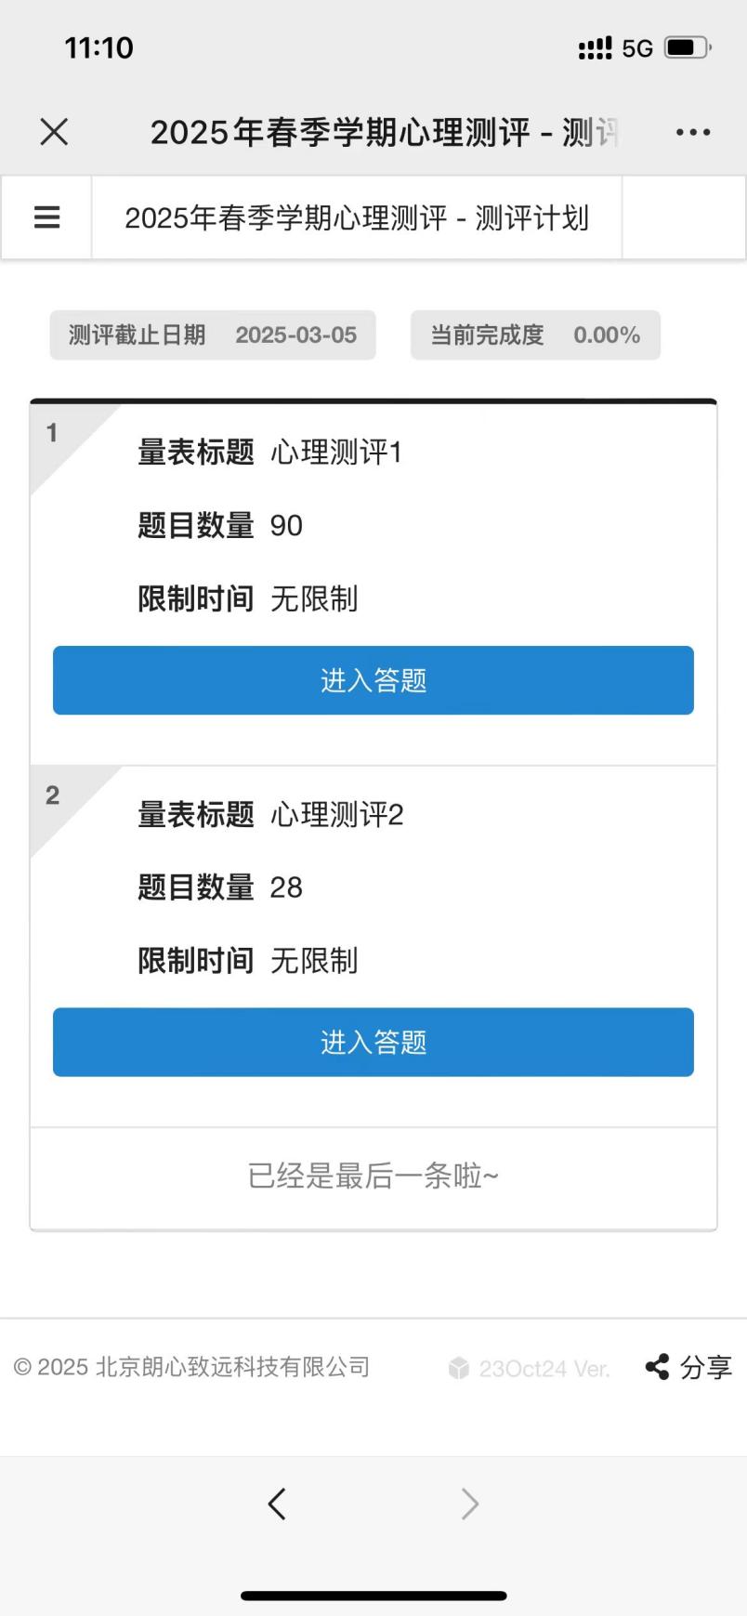Select the 心理测评2 scale title
The height and width of the screenshot is (1616, 747).
(336, 815)
